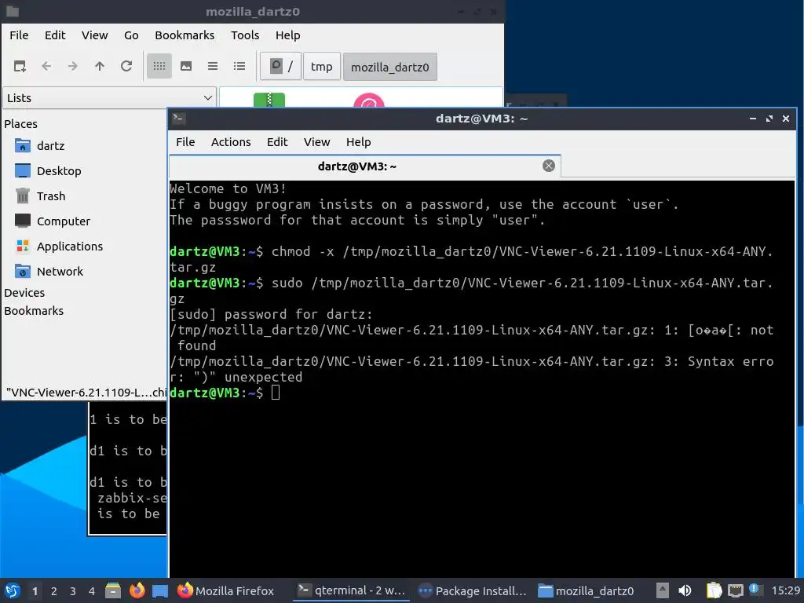Switch to workspace 2
The width and height of the screenshot is (804, 603).
point(54,591)
